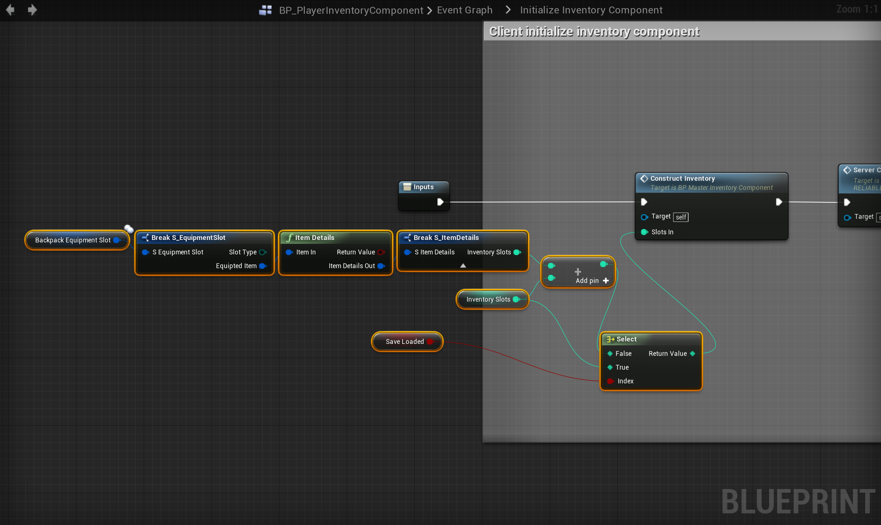Click the Break S_ItemDetails struct icon
The width and height of the screenshot is (881, 525).
407,238
